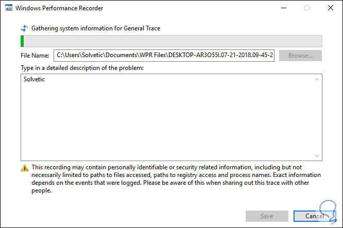Click the personally identifiable information warning text
The image size is (343, 228).
click(175, 179)
